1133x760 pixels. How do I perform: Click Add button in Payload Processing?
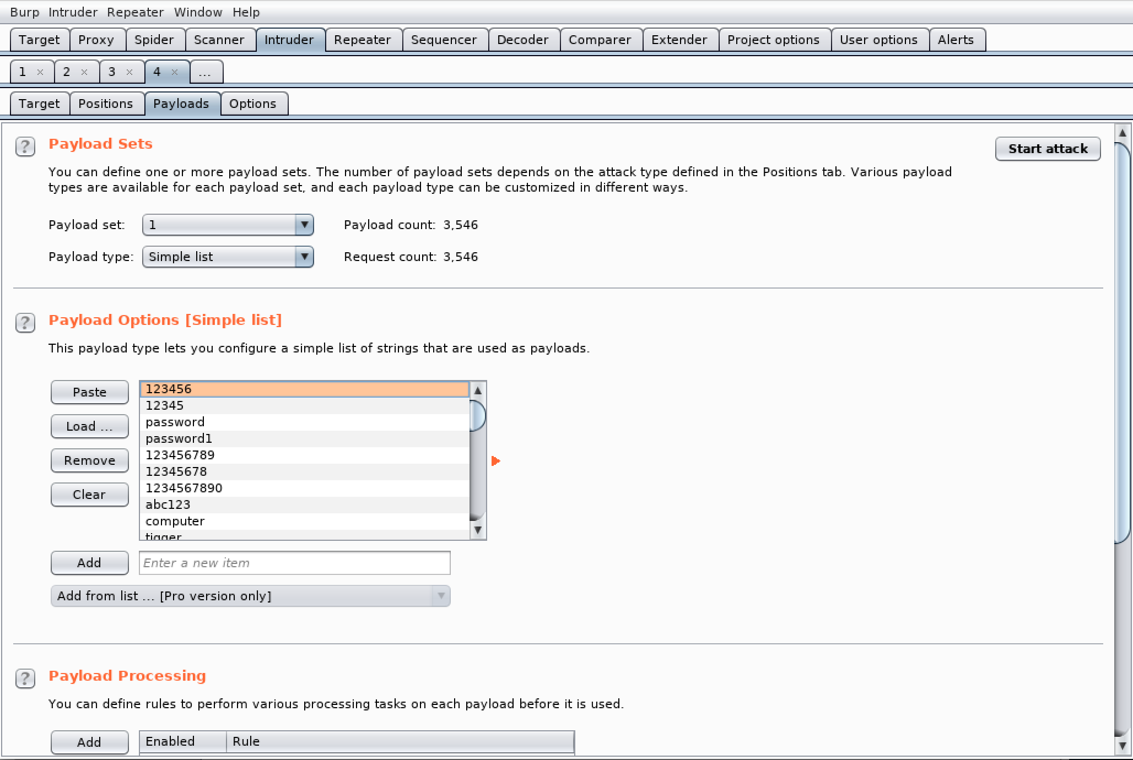(x=90, y=742)
